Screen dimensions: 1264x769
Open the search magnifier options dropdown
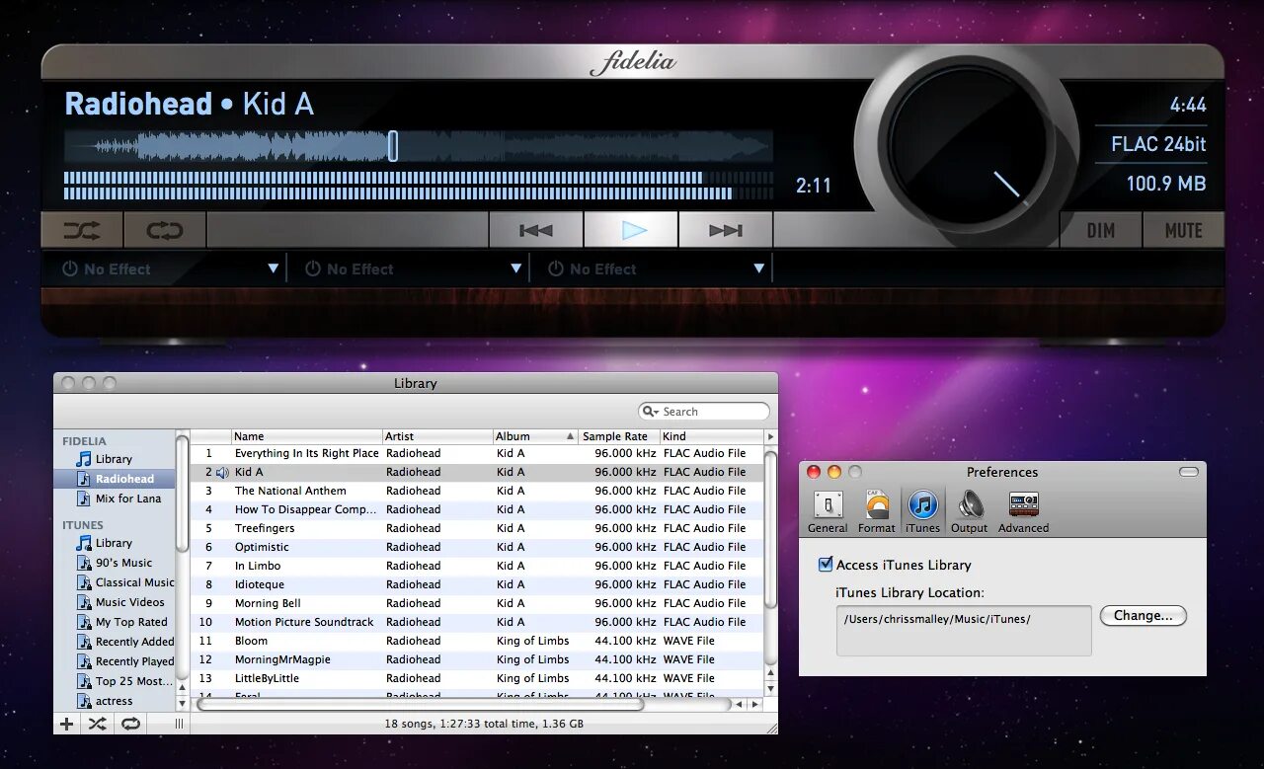(x=651, y=412)
